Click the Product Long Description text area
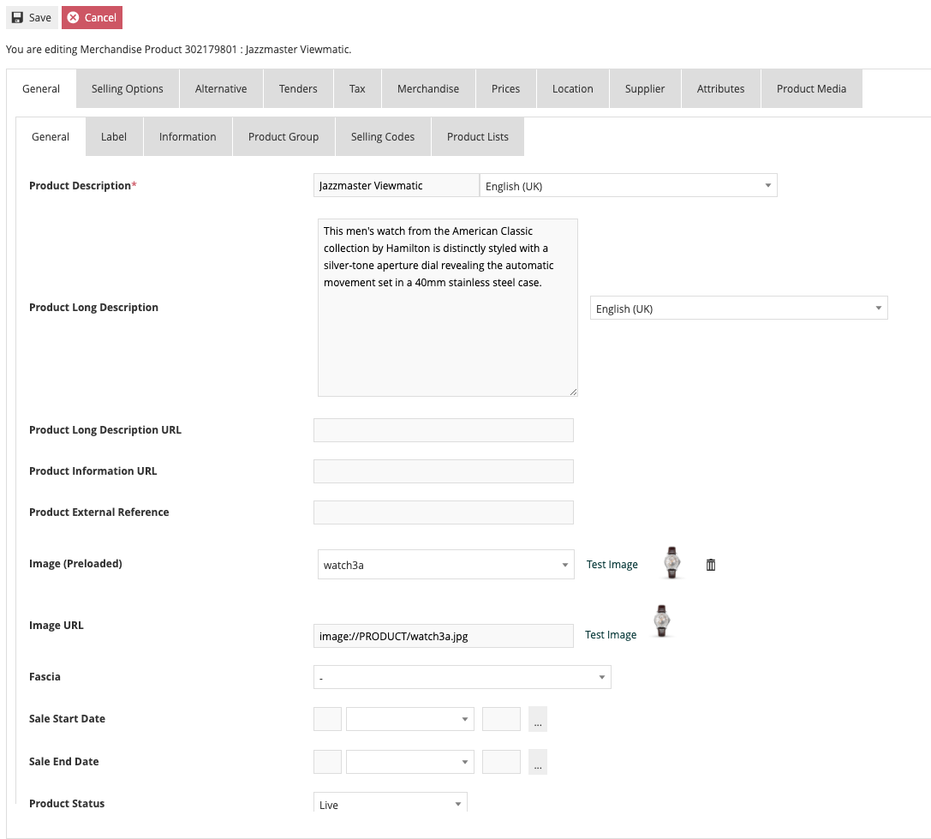This screenshot has width=931, height=839. click(448, 307)
